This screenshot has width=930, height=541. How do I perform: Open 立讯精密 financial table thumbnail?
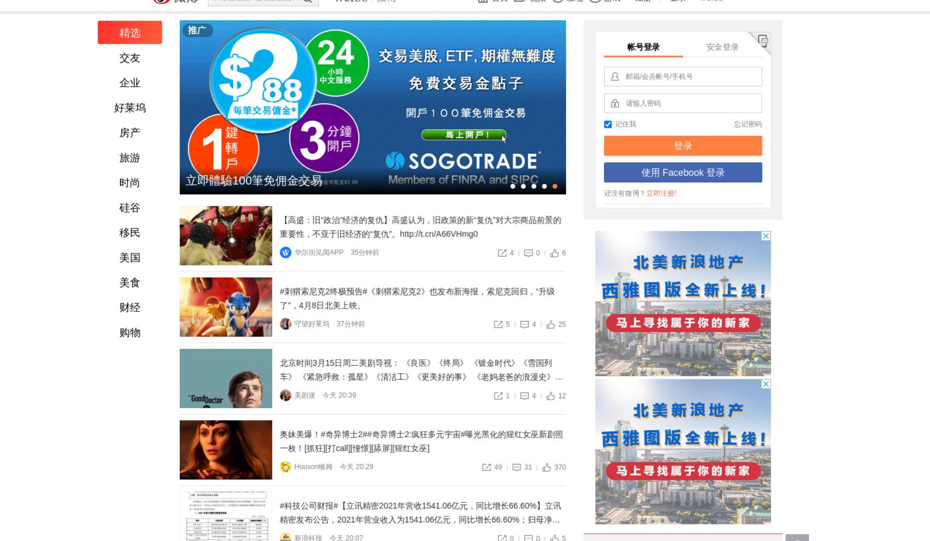[226, 516]
